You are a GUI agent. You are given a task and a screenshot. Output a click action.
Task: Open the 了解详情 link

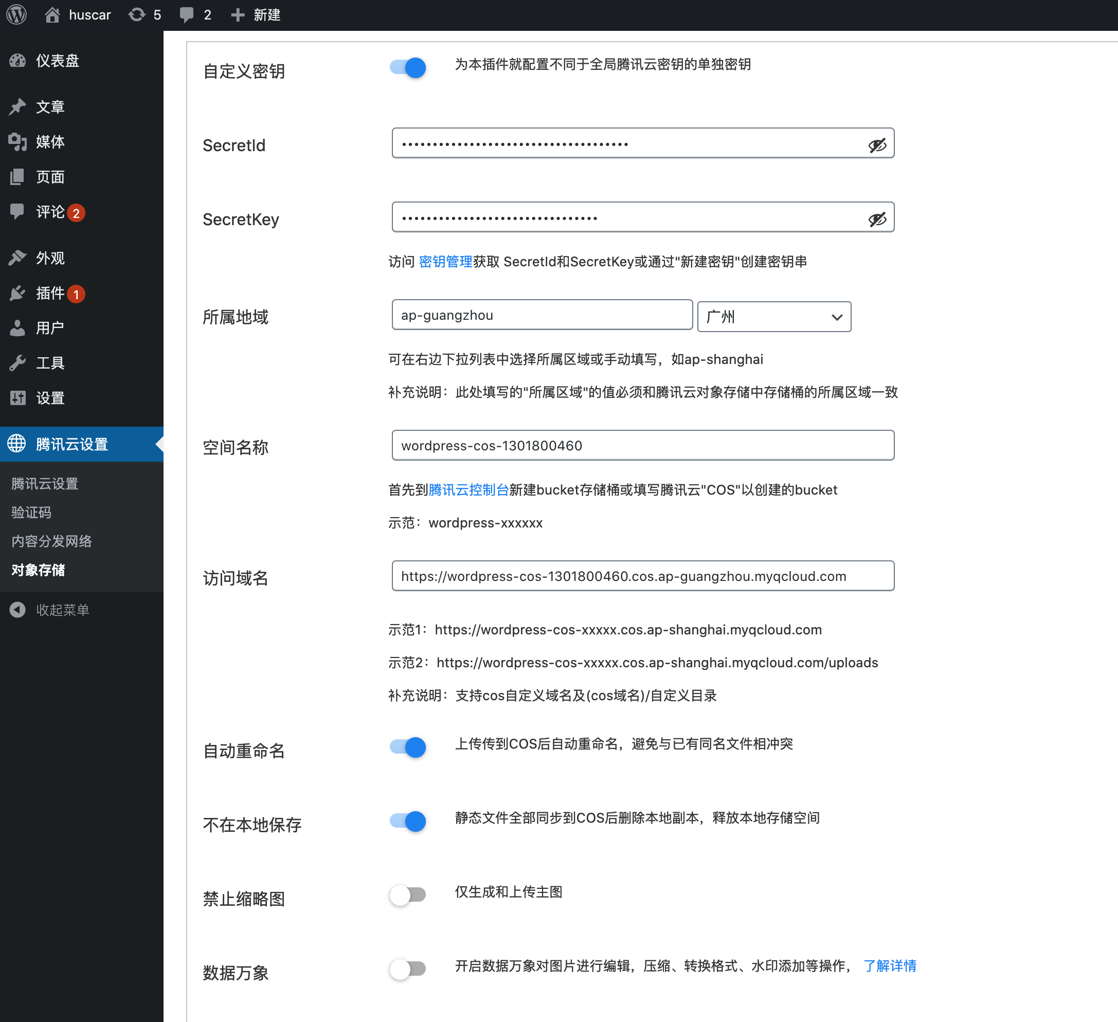890,966
